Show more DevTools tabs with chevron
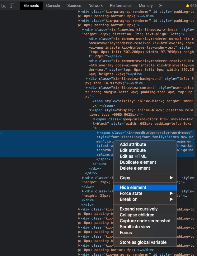Viewport: 197px width, 256px height. [x=161, y=6]
